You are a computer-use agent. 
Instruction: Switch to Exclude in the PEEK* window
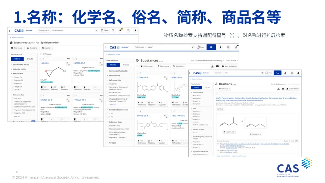[x=126, y=65]
